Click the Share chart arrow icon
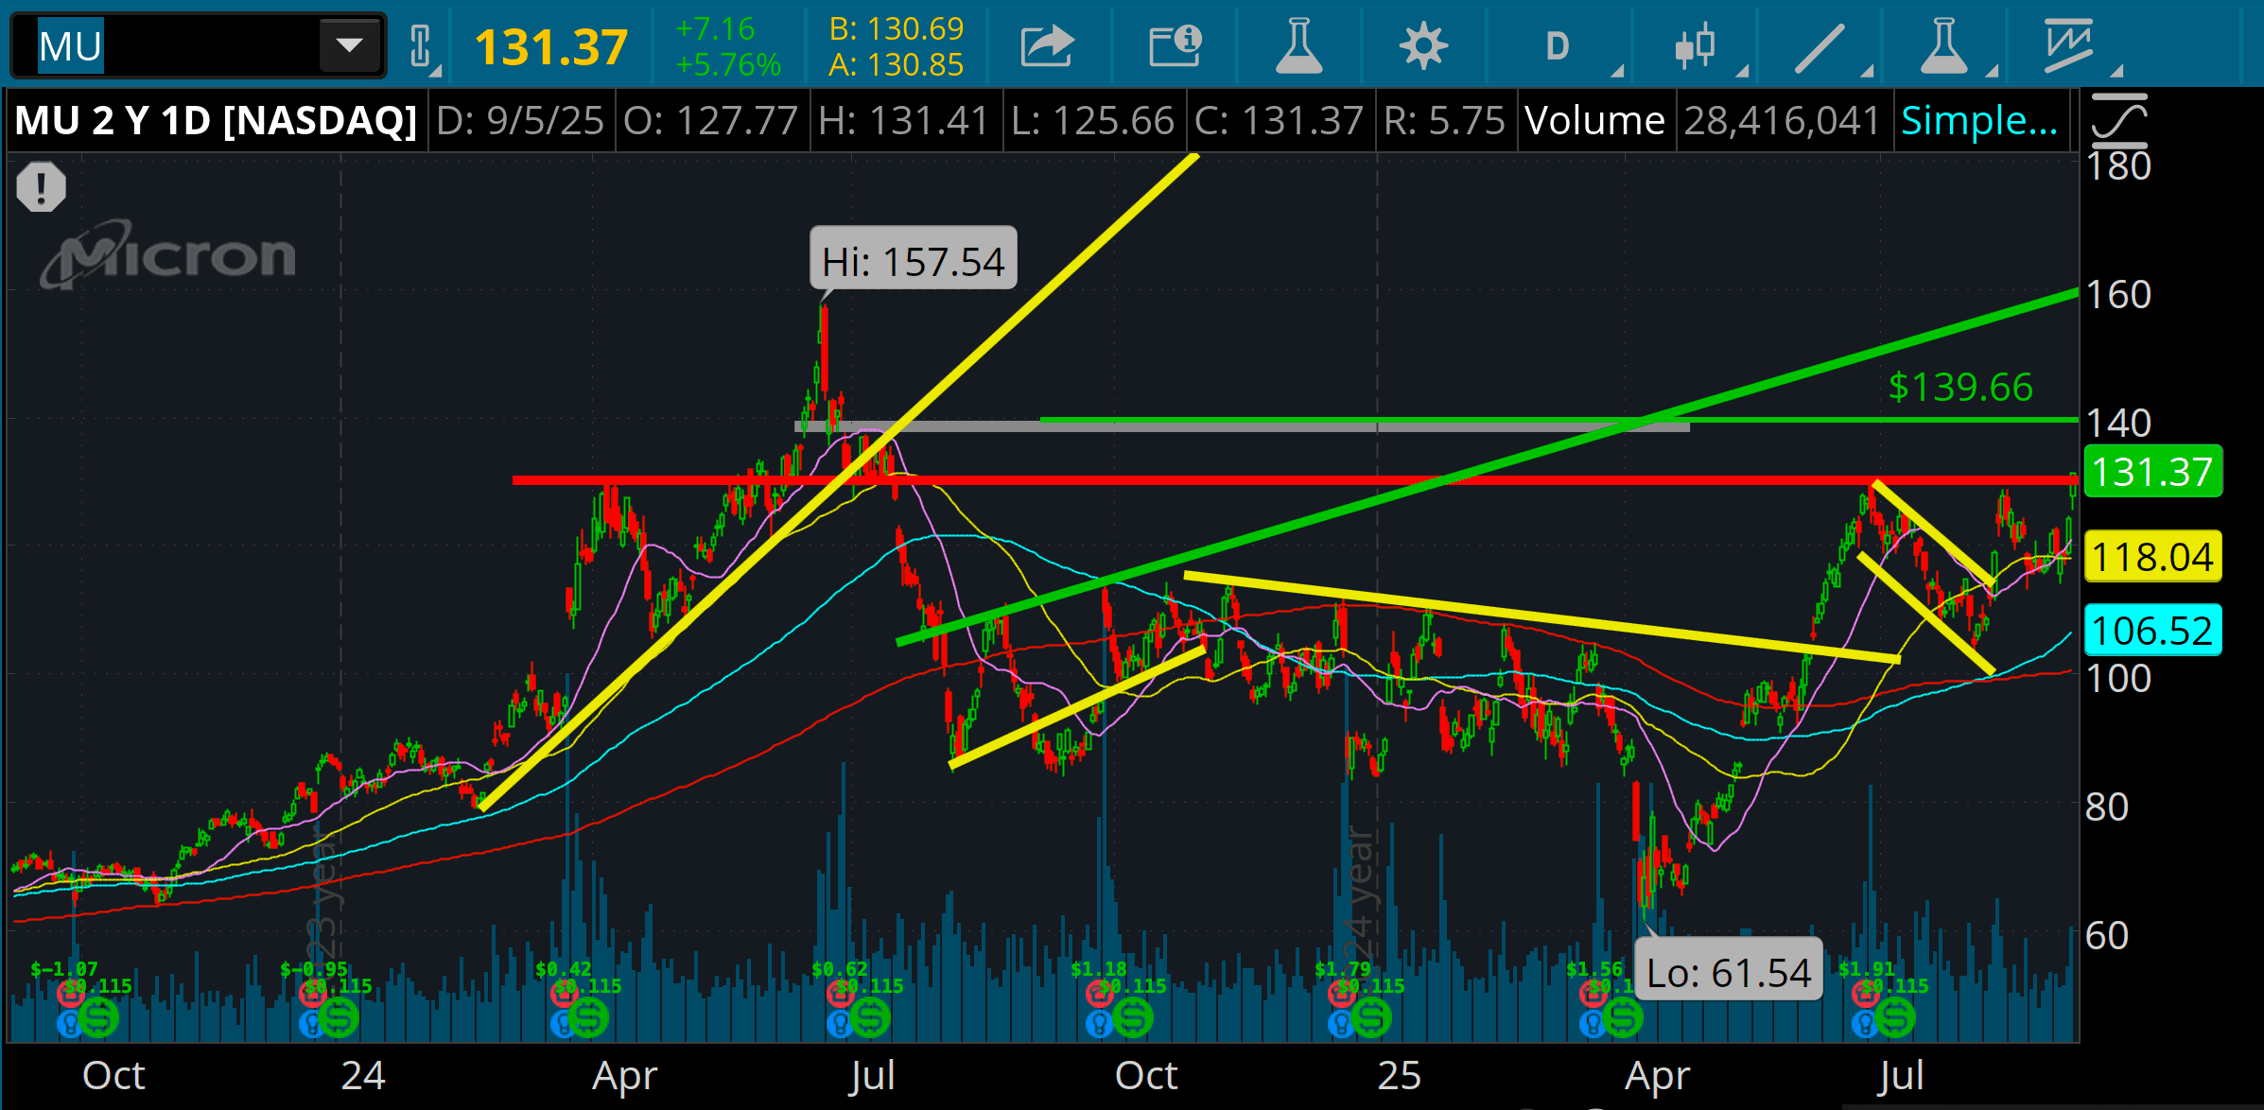Screen dimensions: 2264x1110 point(1047,45)
